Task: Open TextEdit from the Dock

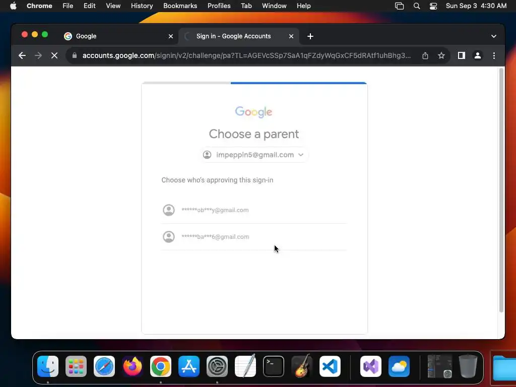Action: [245, 366]
